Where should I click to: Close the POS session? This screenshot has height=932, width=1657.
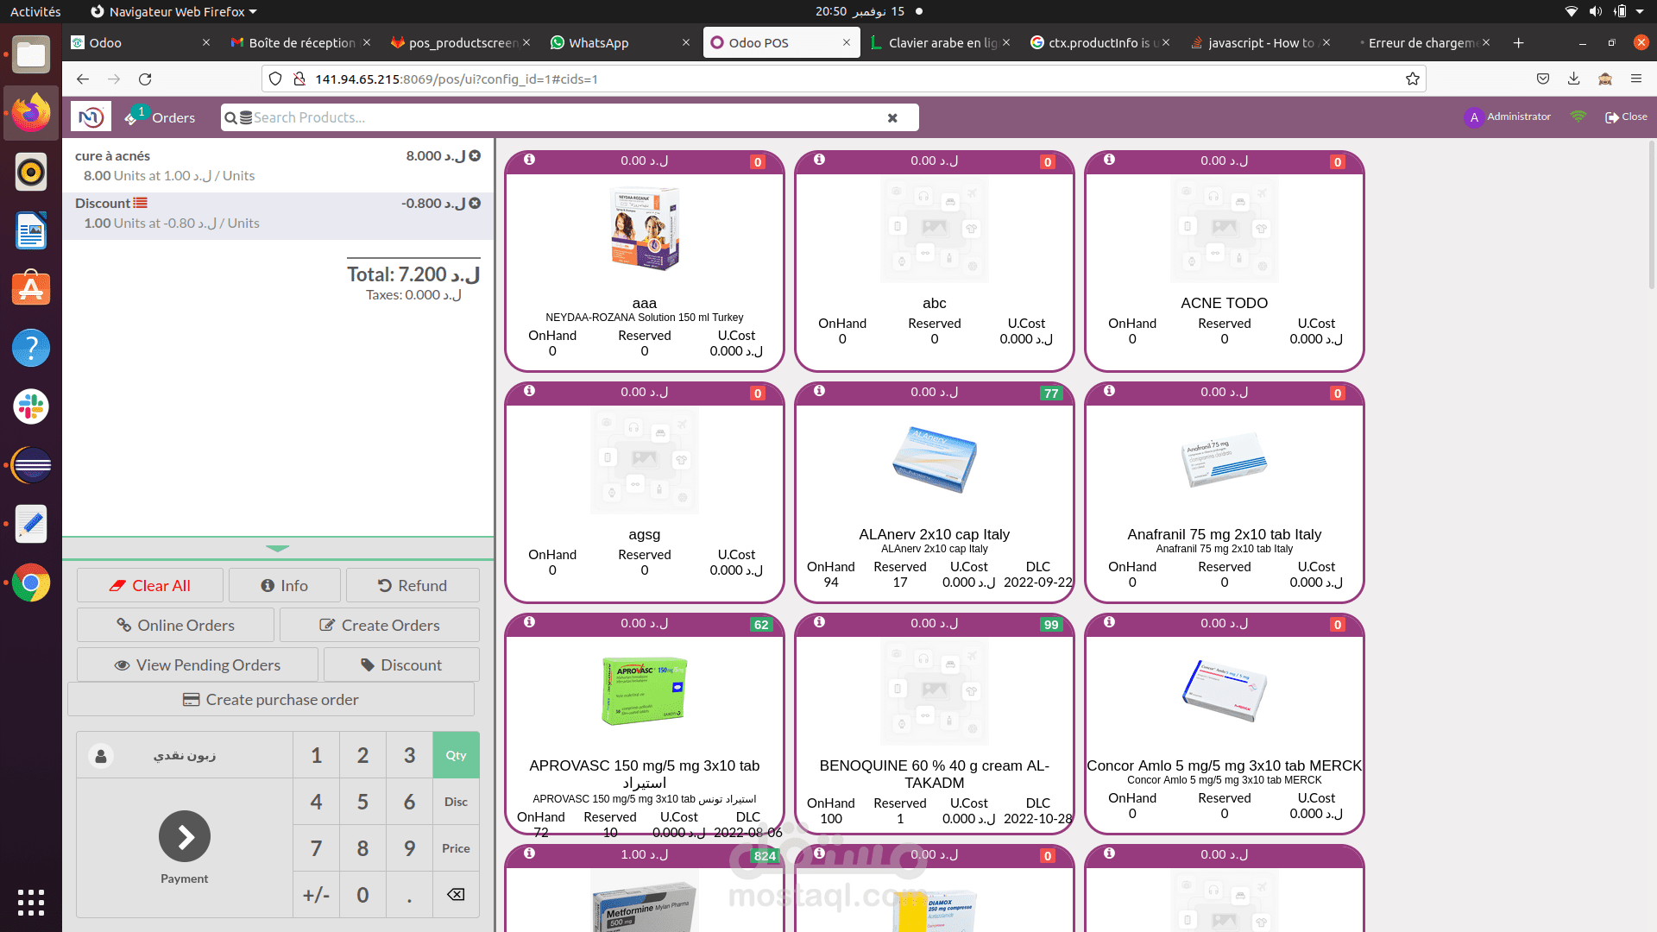coord(1626,116)
